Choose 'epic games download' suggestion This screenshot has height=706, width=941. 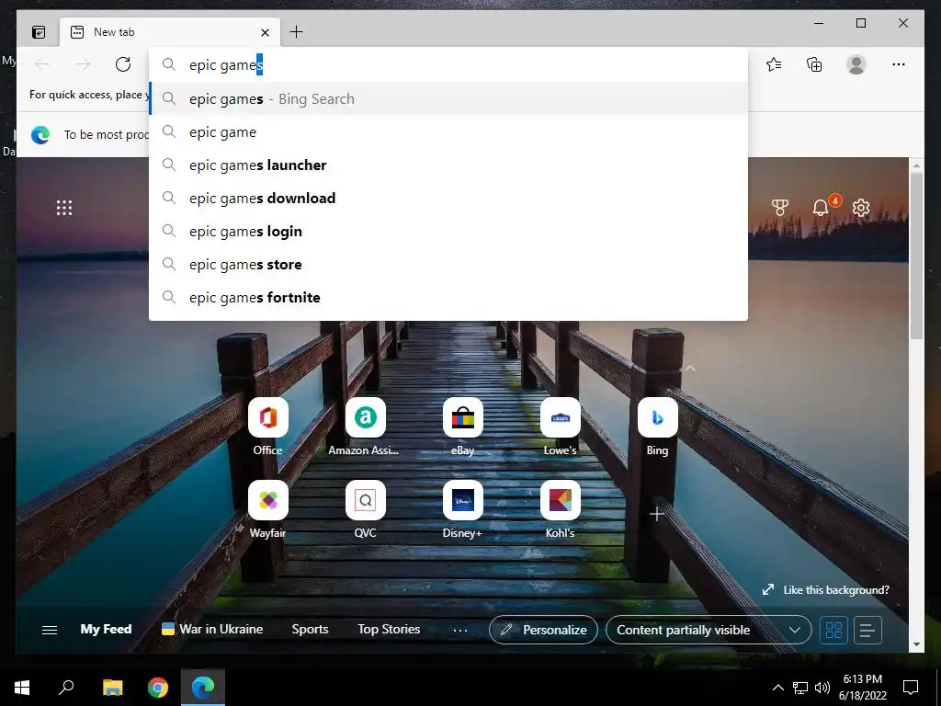click(448, 199)
